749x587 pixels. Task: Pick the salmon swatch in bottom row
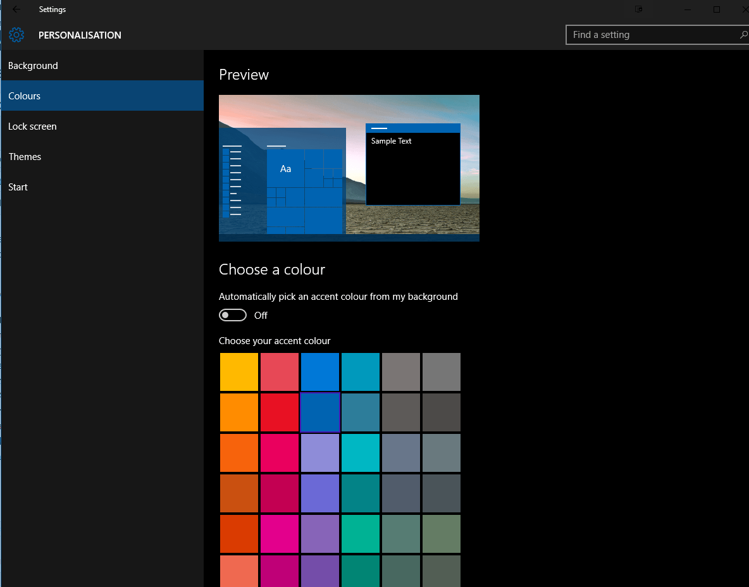click(239, 571)
